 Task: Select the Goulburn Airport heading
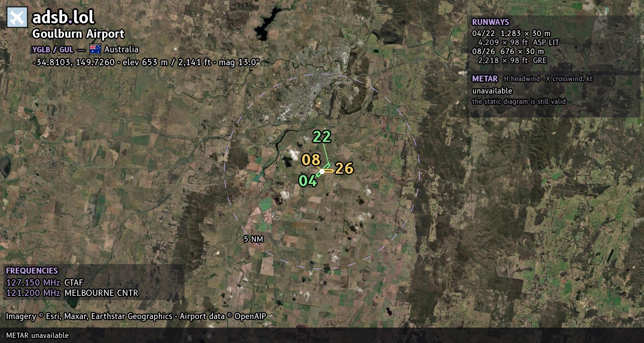tap(78, 34)
